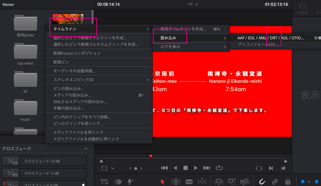Collapse the クロスフェード panel chevron
Viewport: 321px width, 186px height.
point(86,148)
